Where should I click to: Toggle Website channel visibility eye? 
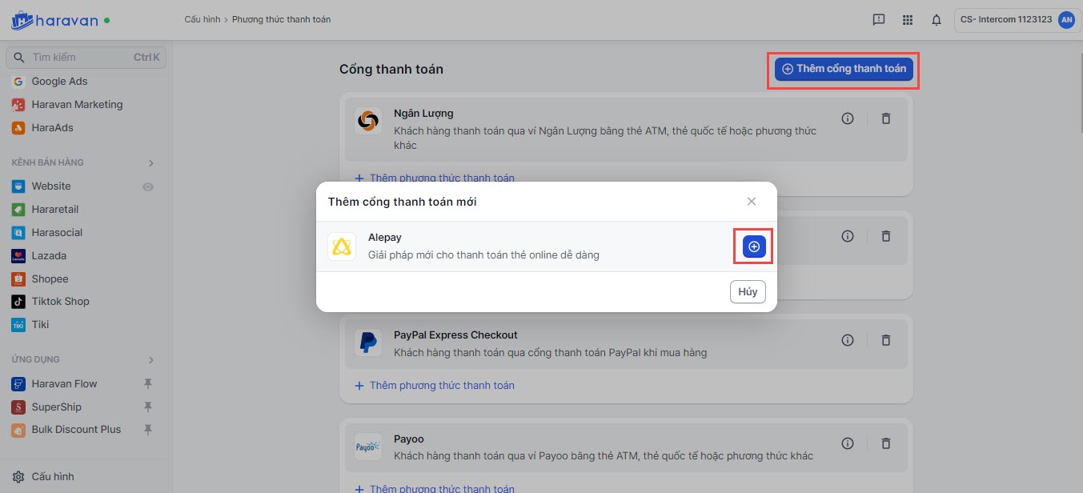coord(148,186)
